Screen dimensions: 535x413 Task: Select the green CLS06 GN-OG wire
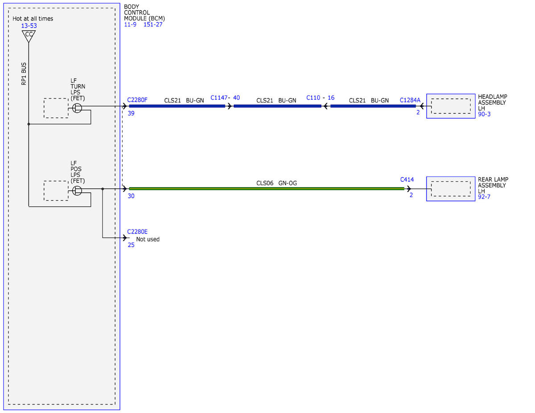pos(266,189)
